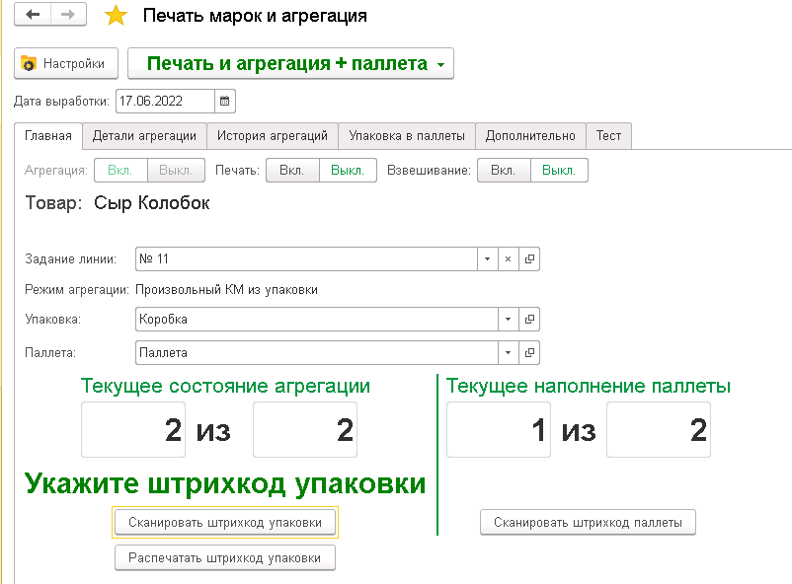Set Агрегация to Выкл.
The height and width of the screenshot is (584, 792).
176,170
